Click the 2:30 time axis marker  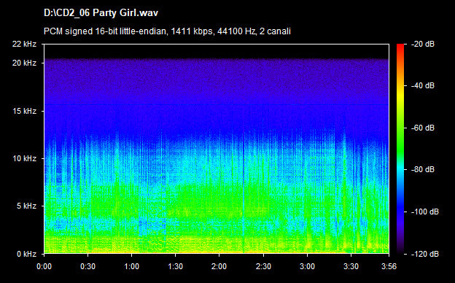click(x=263, y=266)
